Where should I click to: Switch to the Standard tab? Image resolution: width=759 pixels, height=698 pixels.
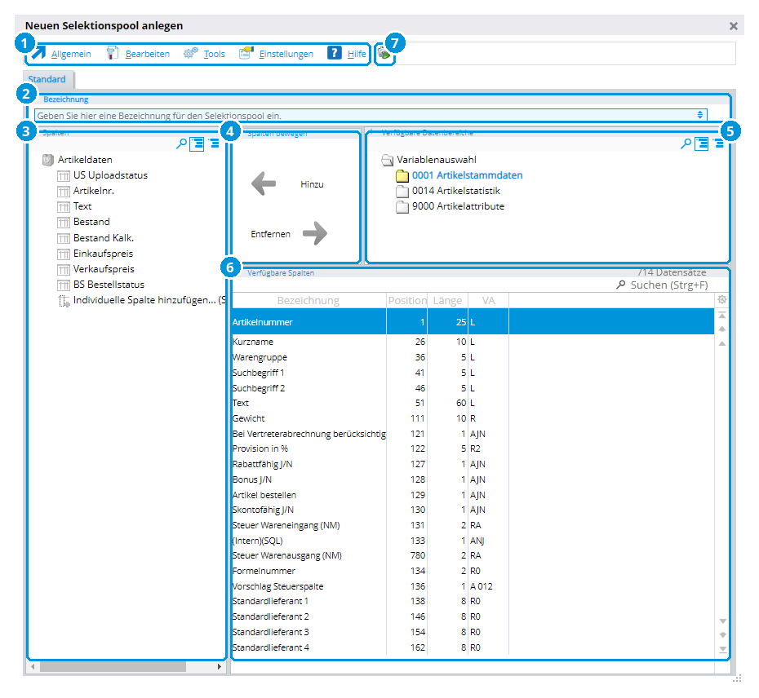click(47, 79)
